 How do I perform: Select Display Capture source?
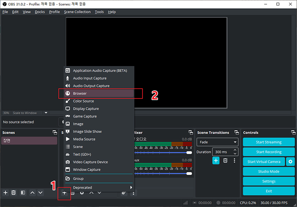click(99, 109)
